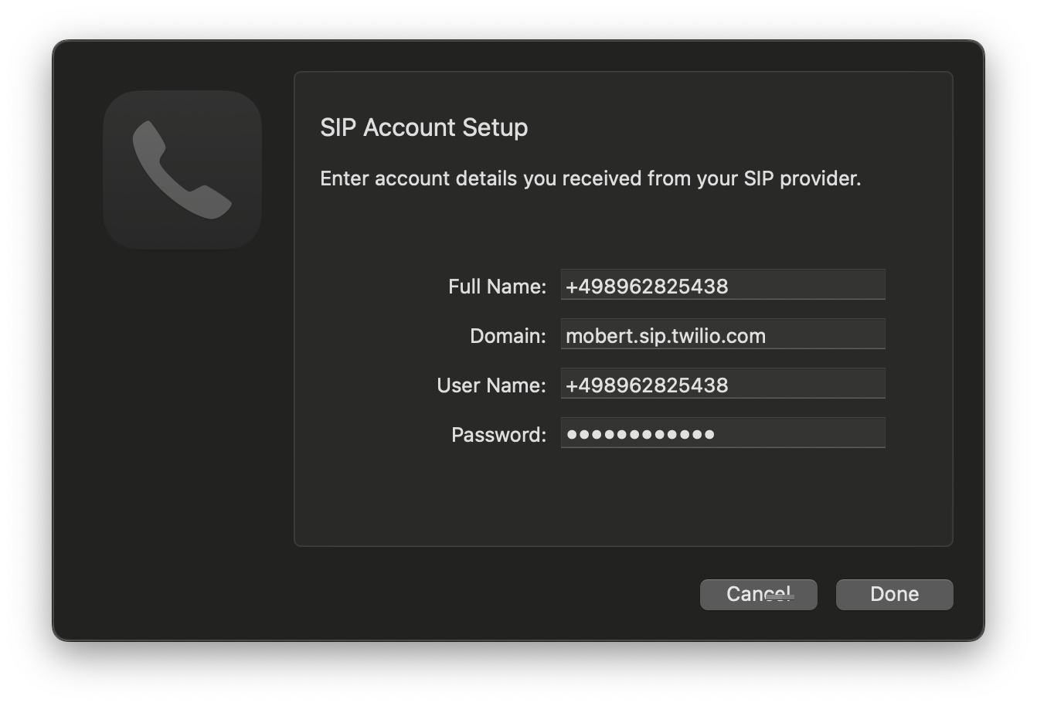Click the Password label
This screenshot has width=1037, height=706.
(497, 434)
